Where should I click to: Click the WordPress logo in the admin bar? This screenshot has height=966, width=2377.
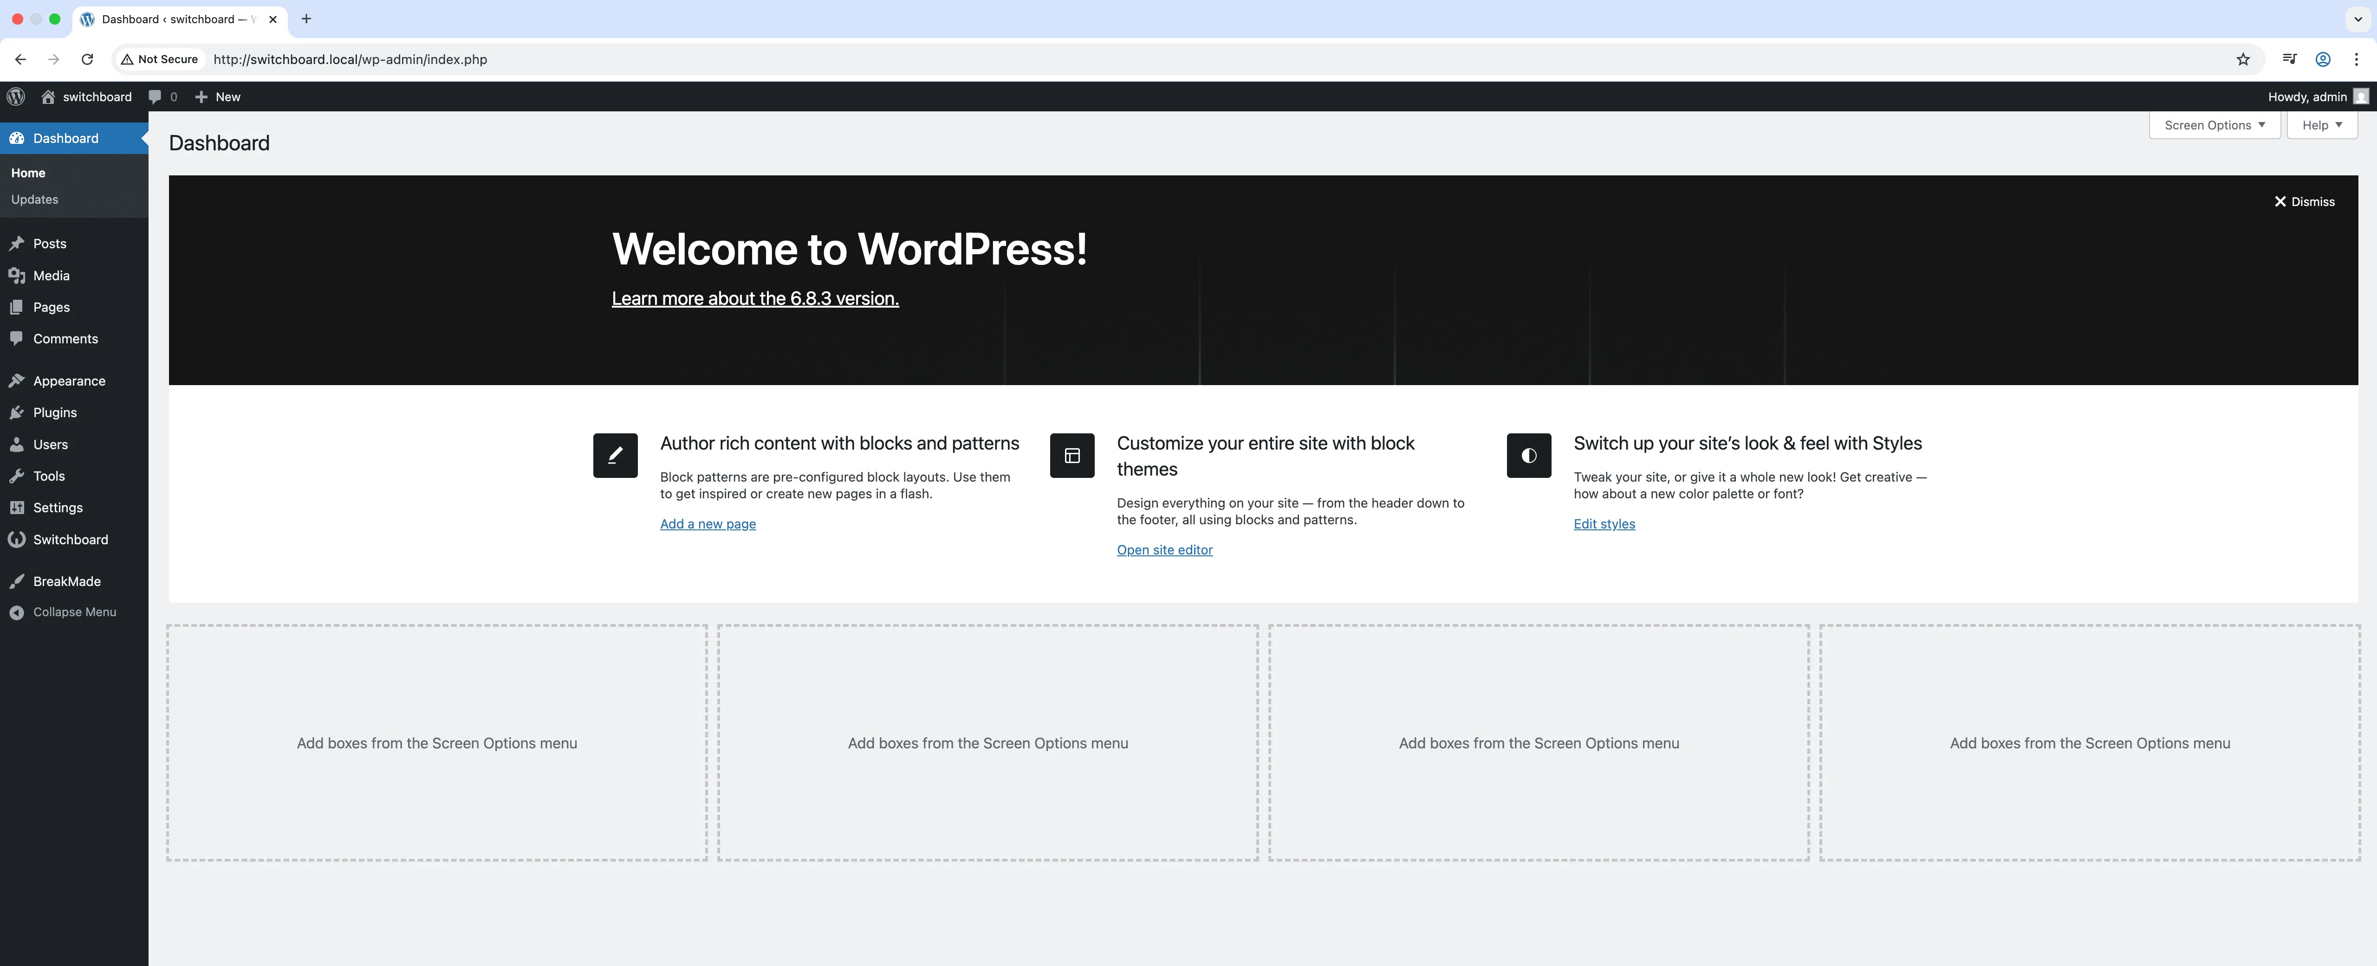click(x=16, y=96)
